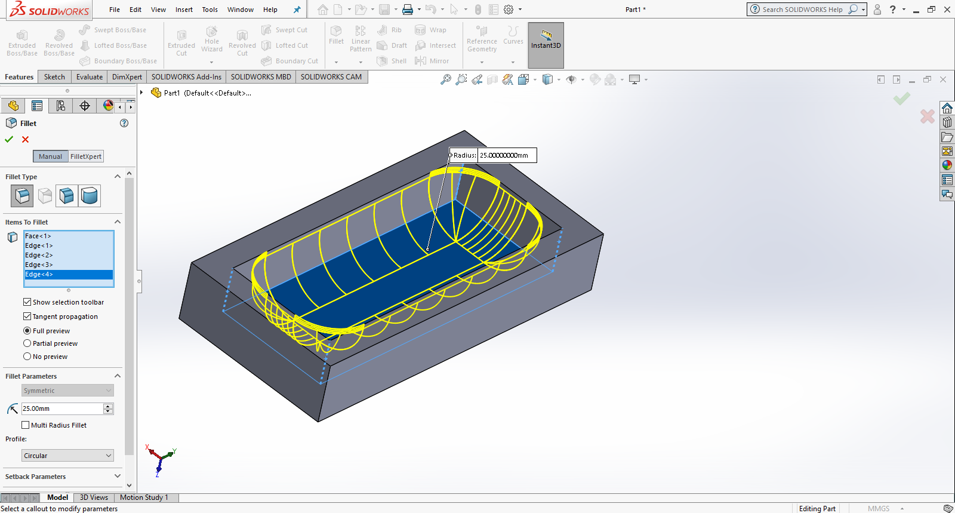Open the DisplayManager tab icon

pyautogui.click(x=108, y=106)
